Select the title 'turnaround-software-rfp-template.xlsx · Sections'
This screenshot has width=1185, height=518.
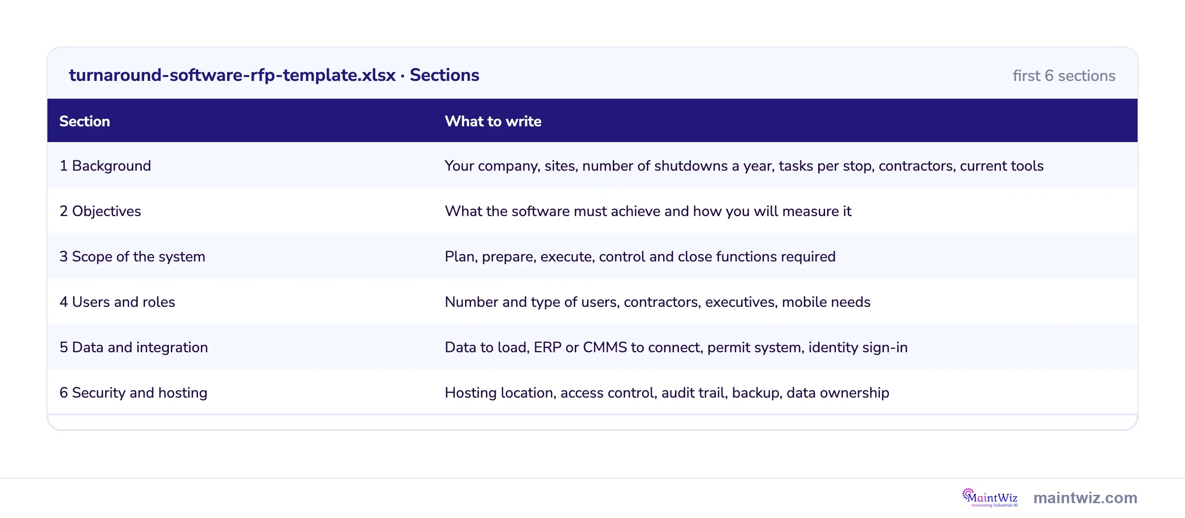274,75
